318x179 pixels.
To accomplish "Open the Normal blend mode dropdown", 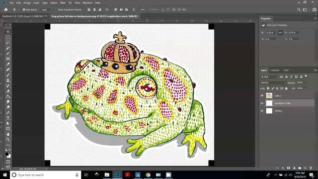I will (273, 83).
